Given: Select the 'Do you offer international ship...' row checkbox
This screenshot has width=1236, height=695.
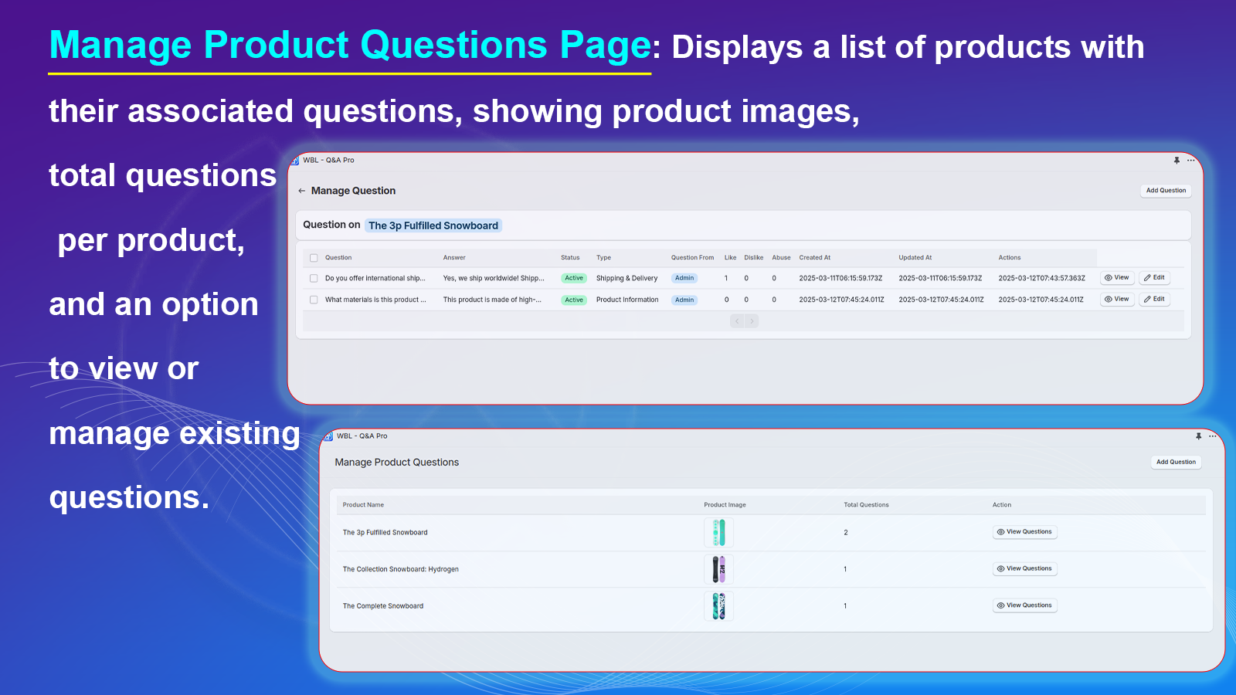Looking at the screenshot, I should (x=314, y=278).
